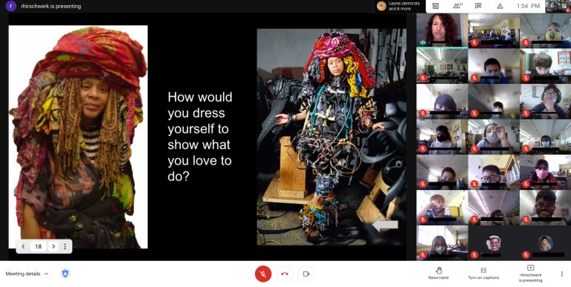The height and width of the screenshot is (287, 571).
Task: Select the tile with yellow smiley-face mask
Action: [545, 30]
